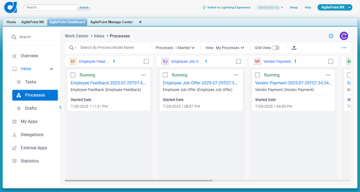
Task: Select the Vendor Payment running card checkbox
Action: (258, 75)
